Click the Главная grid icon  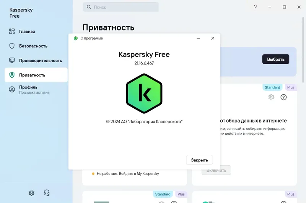point(12,31)
